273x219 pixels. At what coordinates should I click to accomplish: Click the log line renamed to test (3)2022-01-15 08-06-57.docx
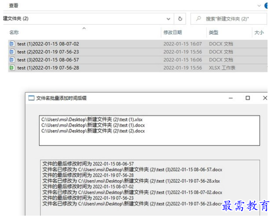(133, 169)
